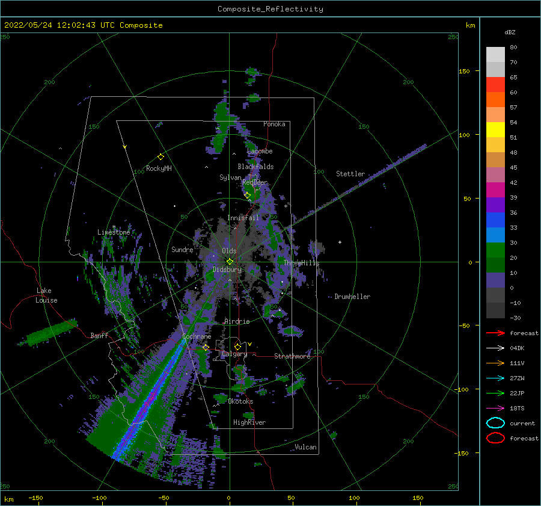Click the Ponoka city label
This screenshot has height=506, width=541.
(x=274, y=124)
